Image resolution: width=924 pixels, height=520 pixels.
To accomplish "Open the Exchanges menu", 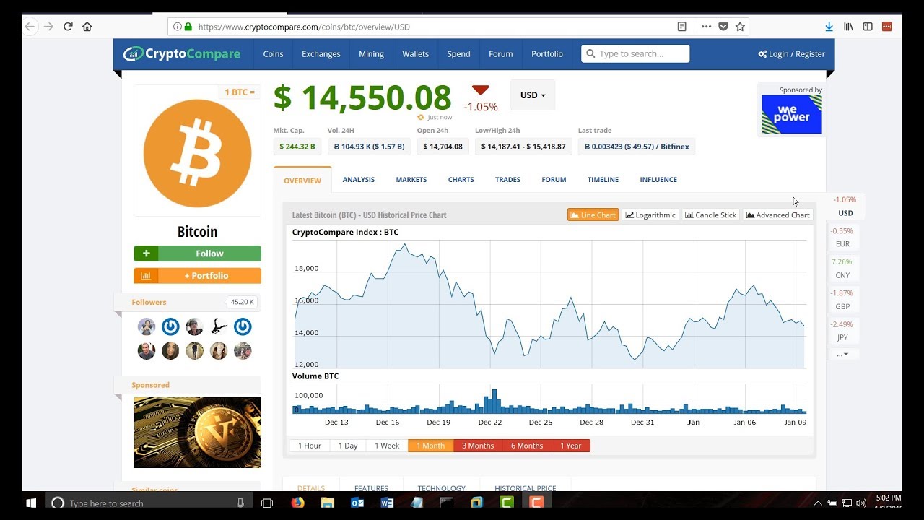I will (321, 53).
